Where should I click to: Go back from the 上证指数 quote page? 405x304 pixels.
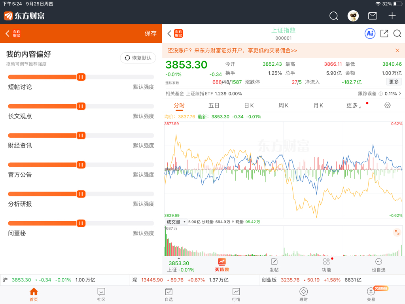coord(169,33)
